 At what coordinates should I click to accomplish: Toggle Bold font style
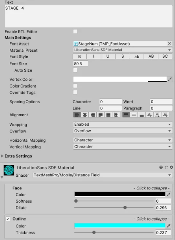[x=80, y=57]
